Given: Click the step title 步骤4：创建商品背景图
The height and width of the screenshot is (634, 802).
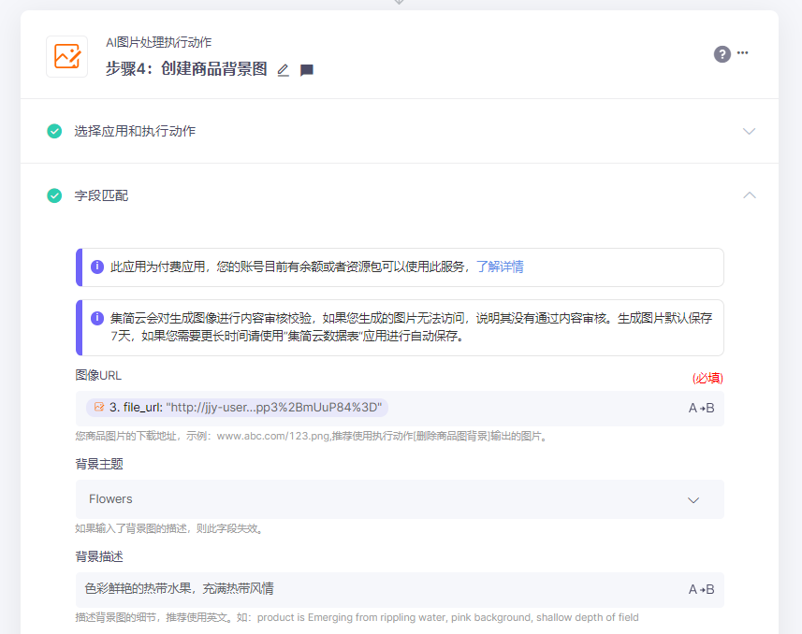Looking at the screenshot, I should [x=186, y=68].
